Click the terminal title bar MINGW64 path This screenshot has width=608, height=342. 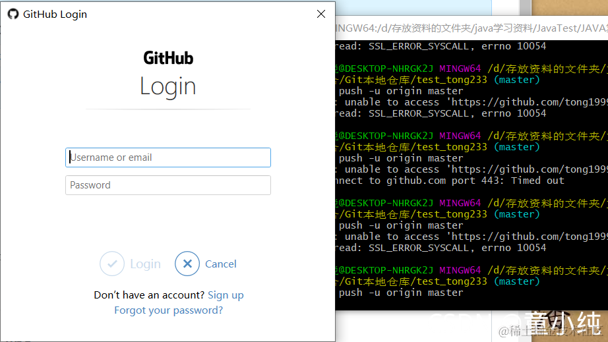471,28
